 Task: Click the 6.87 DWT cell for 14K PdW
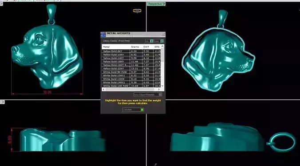point(147,86)
